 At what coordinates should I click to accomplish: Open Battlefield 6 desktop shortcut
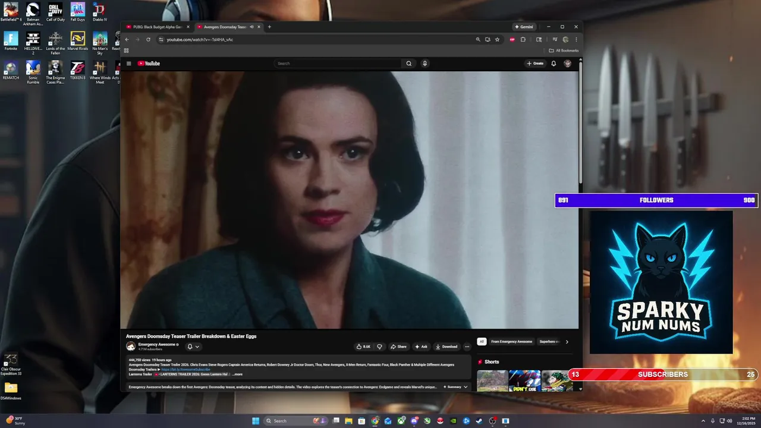coord(11,12)
